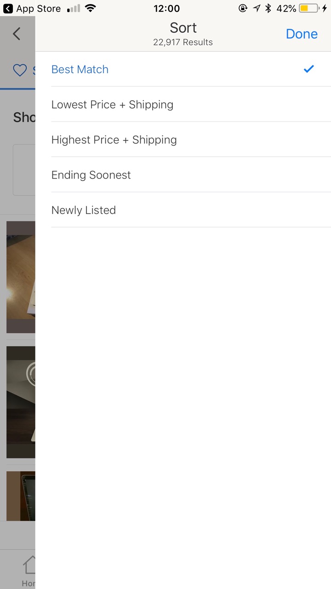The image size is (331, 589).
Task: Tap the back chevron behind the Sort panel
Action: point(17,34)
